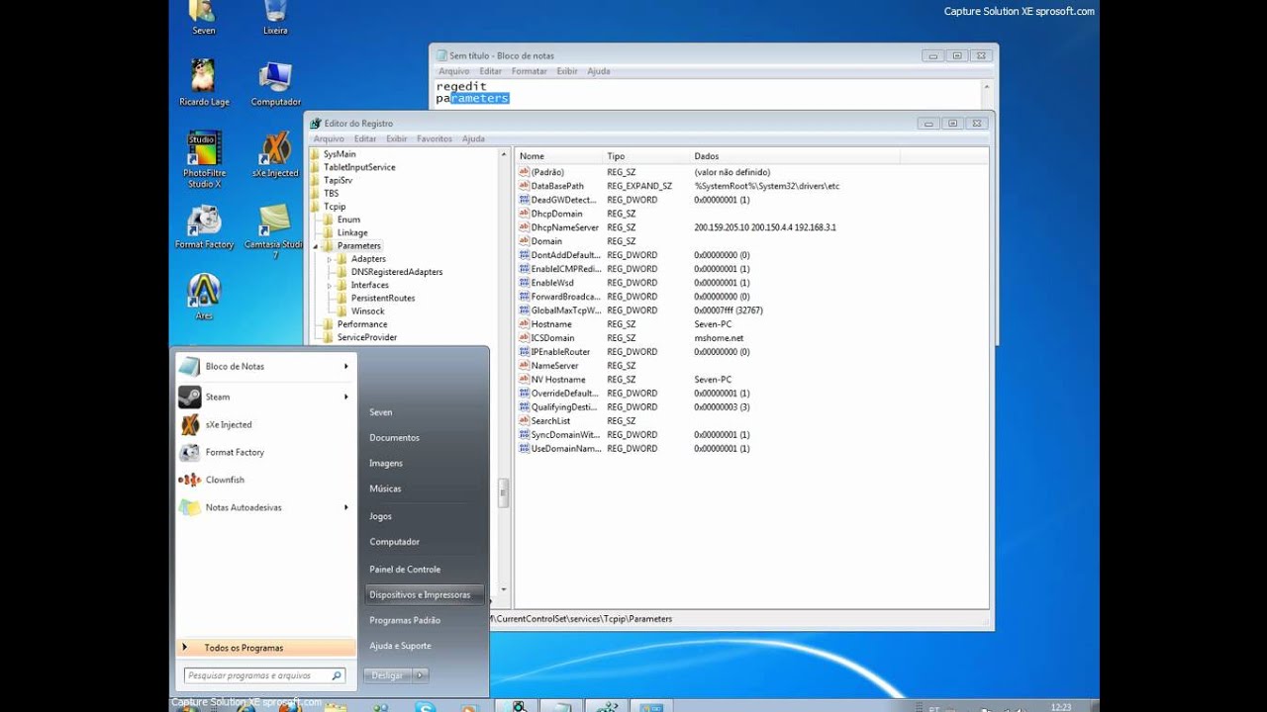Collapse the Parameters key in the registry tree
Screen dimensions: 1267x712
[317, 246]
